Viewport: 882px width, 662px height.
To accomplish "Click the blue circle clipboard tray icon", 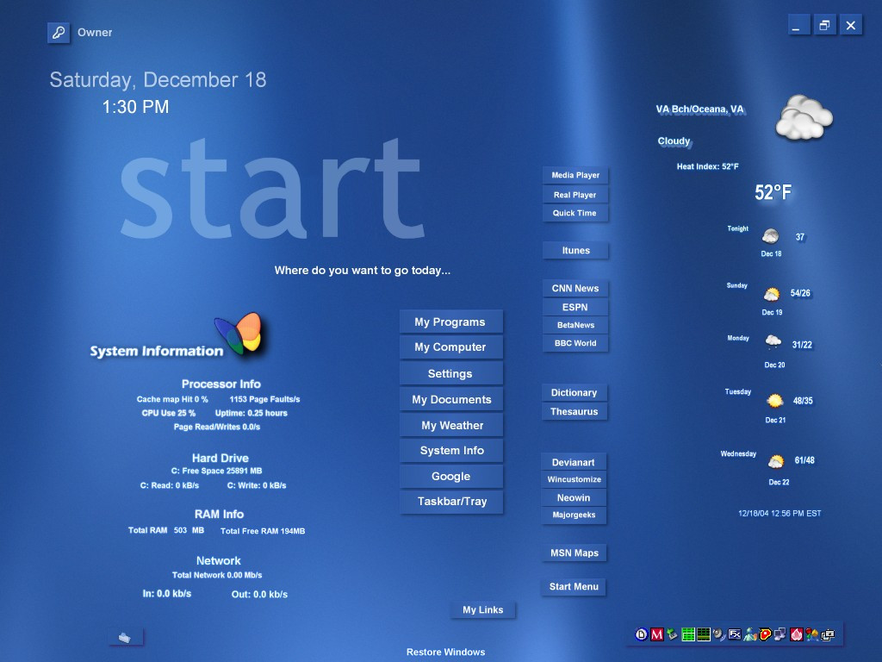I will click(x=641, y=634).
